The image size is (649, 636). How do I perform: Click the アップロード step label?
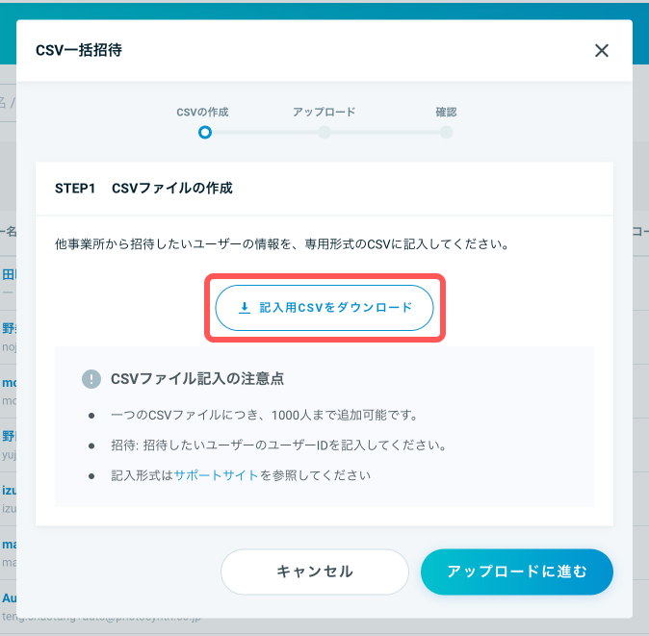pos(324,112)
